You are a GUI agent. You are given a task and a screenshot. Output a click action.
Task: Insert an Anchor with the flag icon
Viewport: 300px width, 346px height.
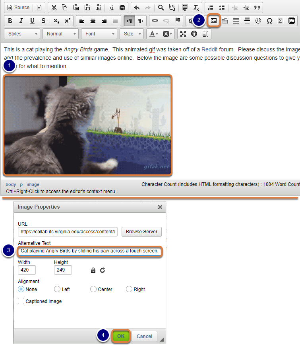coord(177,21)
